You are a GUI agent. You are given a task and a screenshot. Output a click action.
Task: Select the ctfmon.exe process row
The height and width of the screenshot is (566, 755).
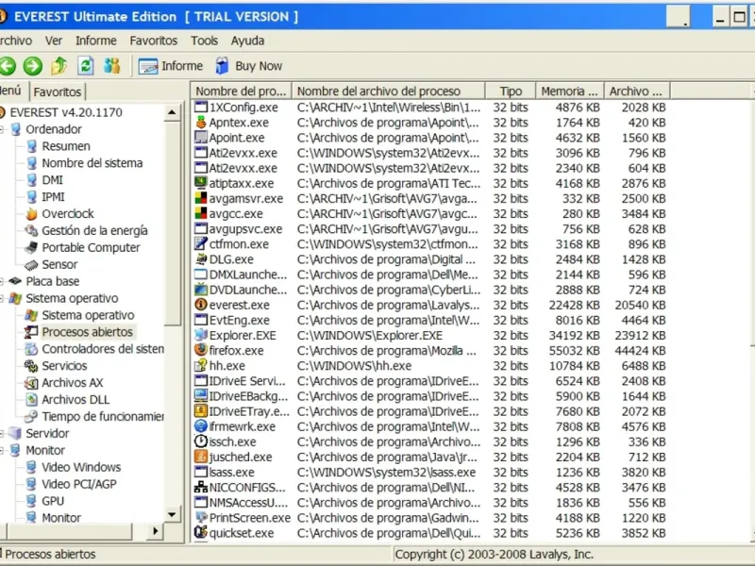(x=430, y=244)
